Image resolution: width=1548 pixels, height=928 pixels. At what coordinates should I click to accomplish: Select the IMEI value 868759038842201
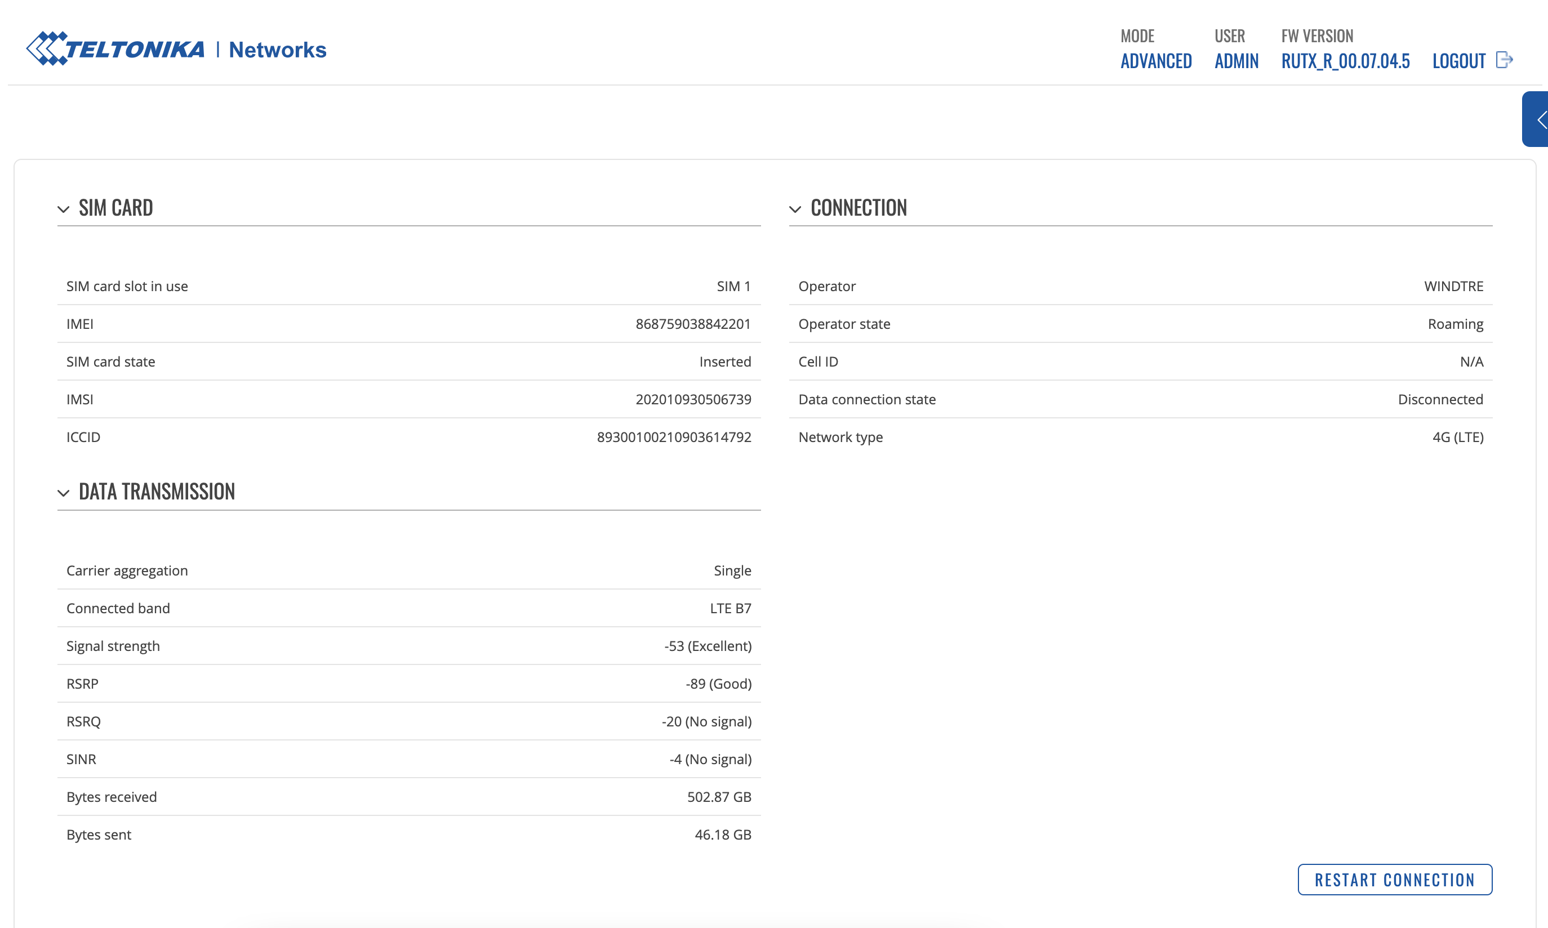point(693,324)
